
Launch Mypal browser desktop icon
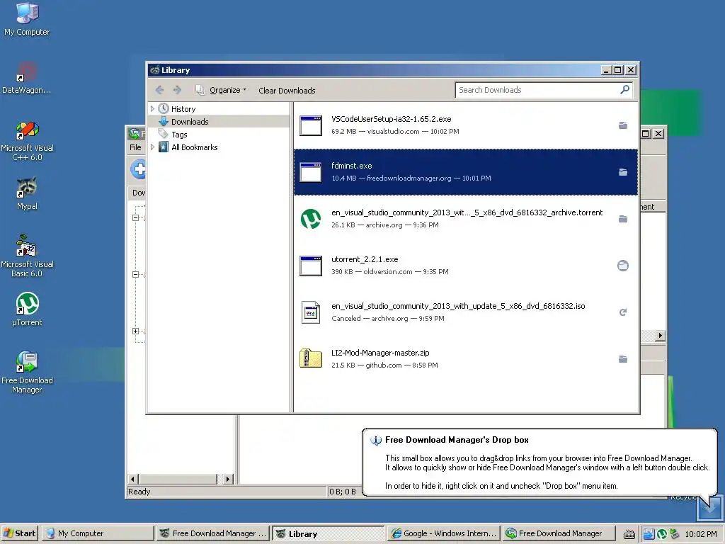pyautogui.click(x=27, y=193)
